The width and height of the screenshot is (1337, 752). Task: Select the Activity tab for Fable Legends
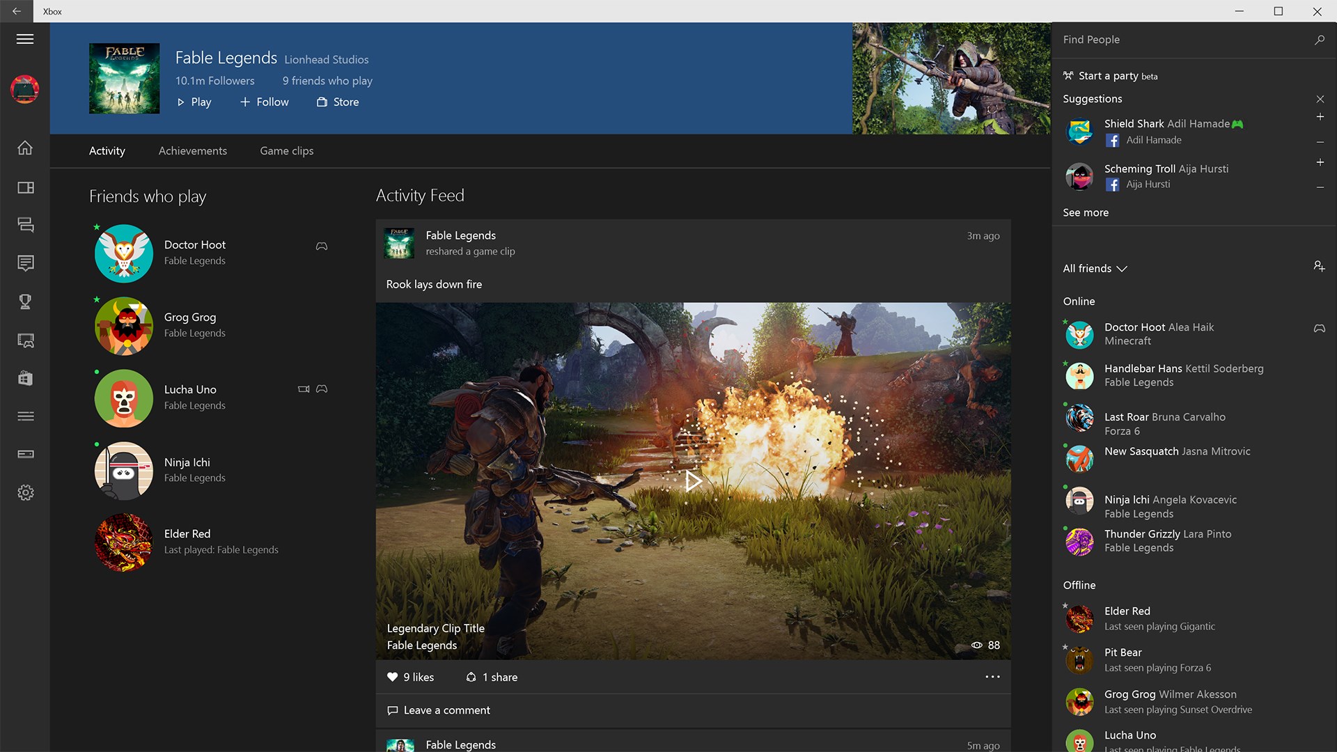107,150
